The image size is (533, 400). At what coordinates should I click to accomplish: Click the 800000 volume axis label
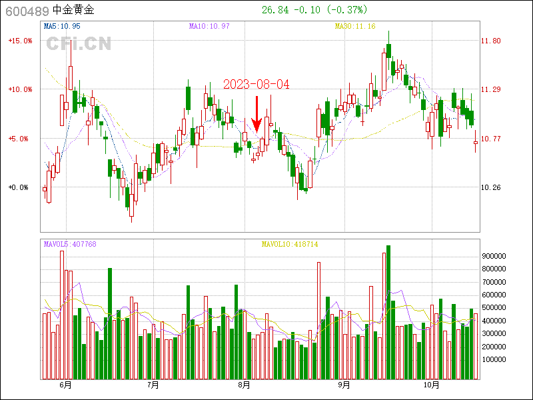(x=494, y=269)
